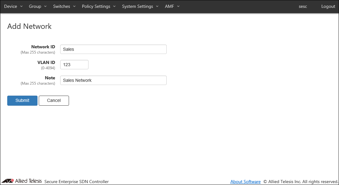
Task: Expand the chevron next to Switches
Action: pyautogui.click(x=74, y=6)
